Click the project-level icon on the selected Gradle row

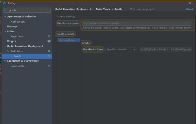49,56
